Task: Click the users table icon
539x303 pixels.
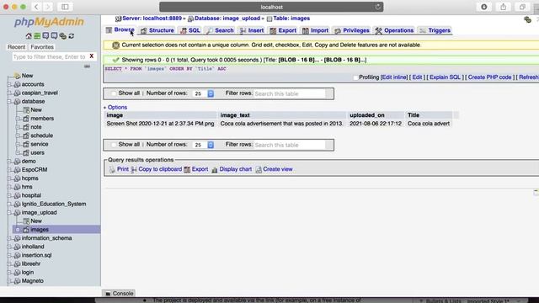Action: pyautogui.click(x=26, y=153)
